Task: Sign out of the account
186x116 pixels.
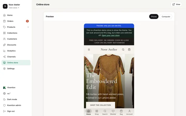Action: (x=16, y=111)
